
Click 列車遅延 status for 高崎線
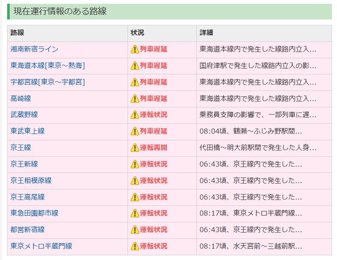coord(153,99)
